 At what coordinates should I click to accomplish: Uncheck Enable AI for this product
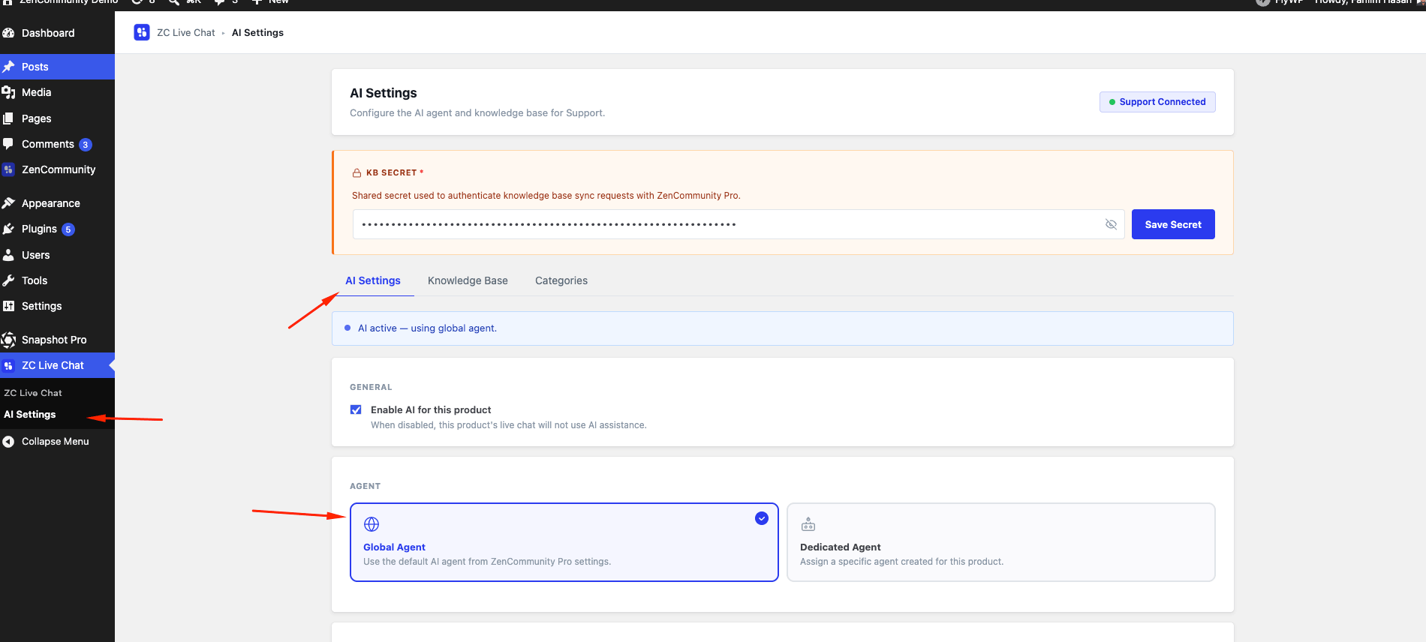pos(356,409)
